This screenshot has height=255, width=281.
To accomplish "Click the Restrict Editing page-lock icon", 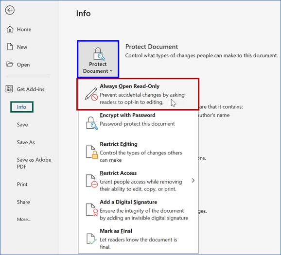I will (x=92, y=152).
